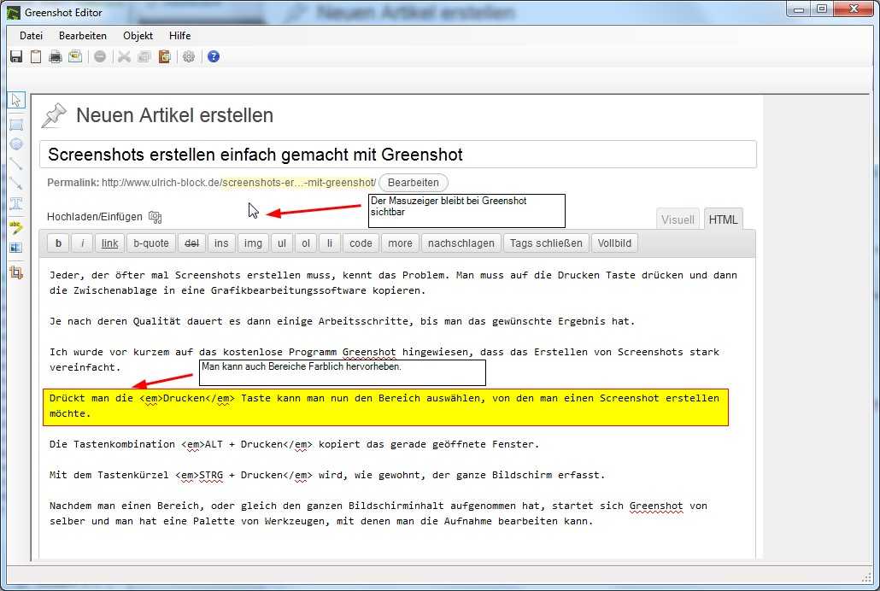880x591 pixels.
Task: Click the 'nachschlagen' editor button
Action: click(x=461, y=243)
